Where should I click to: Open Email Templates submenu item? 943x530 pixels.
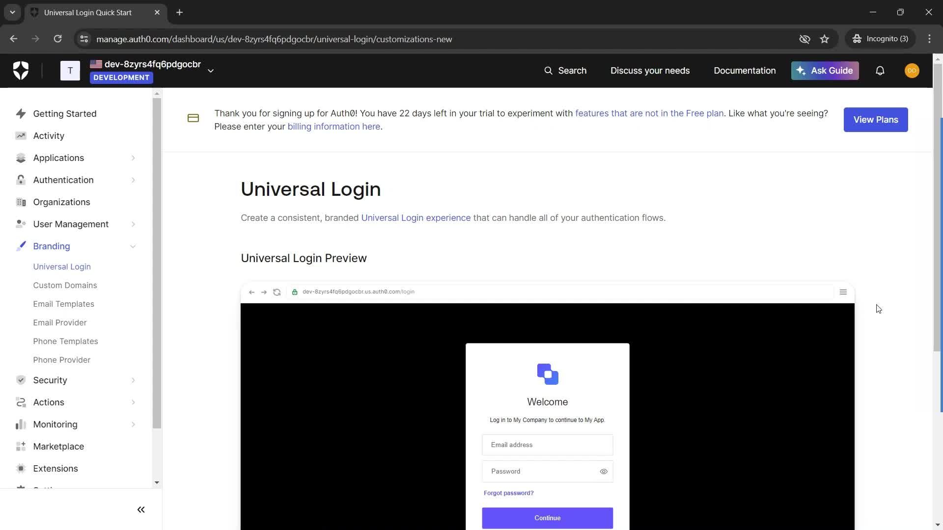click(x=63, y=304)
